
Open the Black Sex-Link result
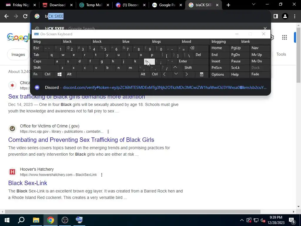click(28, 183)
